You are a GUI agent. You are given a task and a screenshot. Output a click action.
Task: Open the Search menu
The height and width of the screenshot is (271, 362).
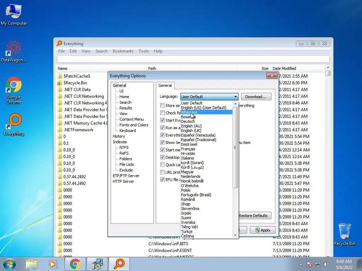tap(101, 51)
